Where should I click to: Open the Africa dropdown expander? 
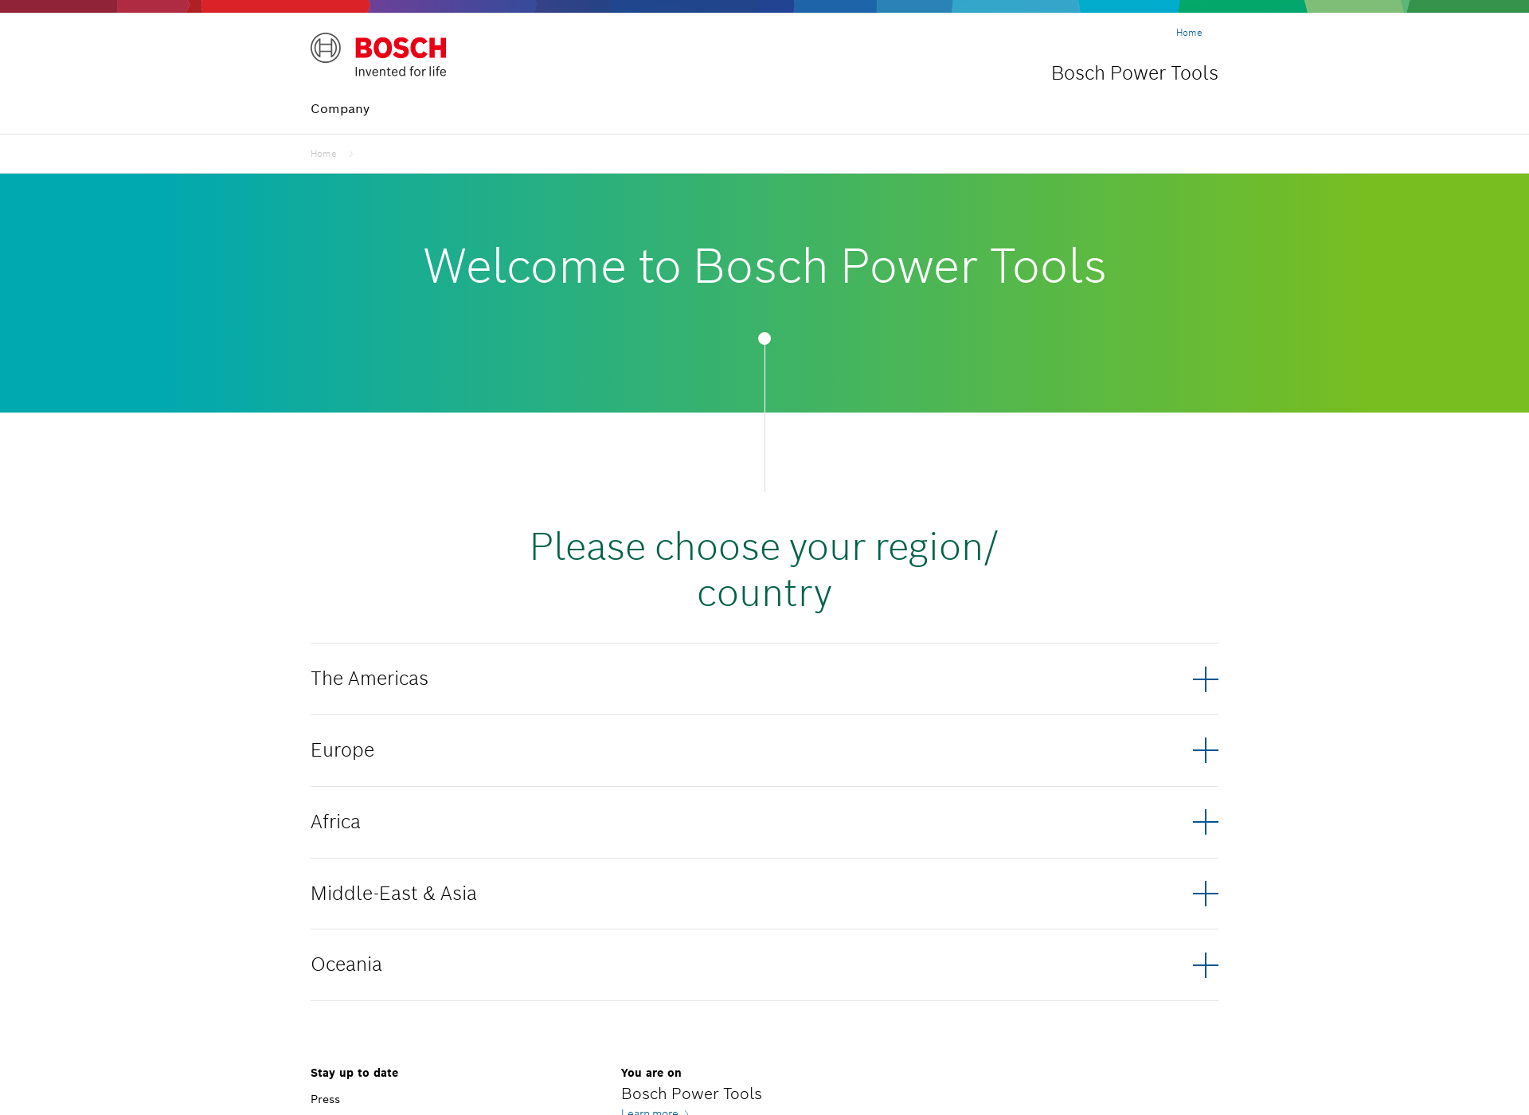[x=1204, y=822]
